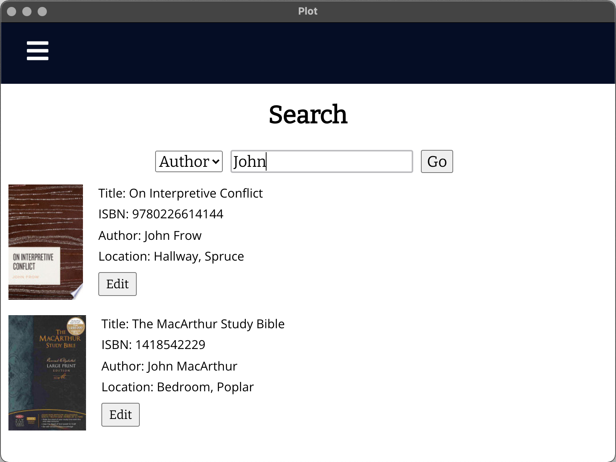This screenshot has height=462, width=616.
Task: Click the Location Bedroom, Poplar line
Action: (177, 387)
